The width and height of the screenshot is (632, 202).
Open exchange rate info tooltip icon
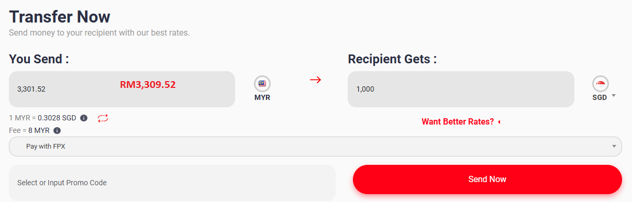(84, 118)
